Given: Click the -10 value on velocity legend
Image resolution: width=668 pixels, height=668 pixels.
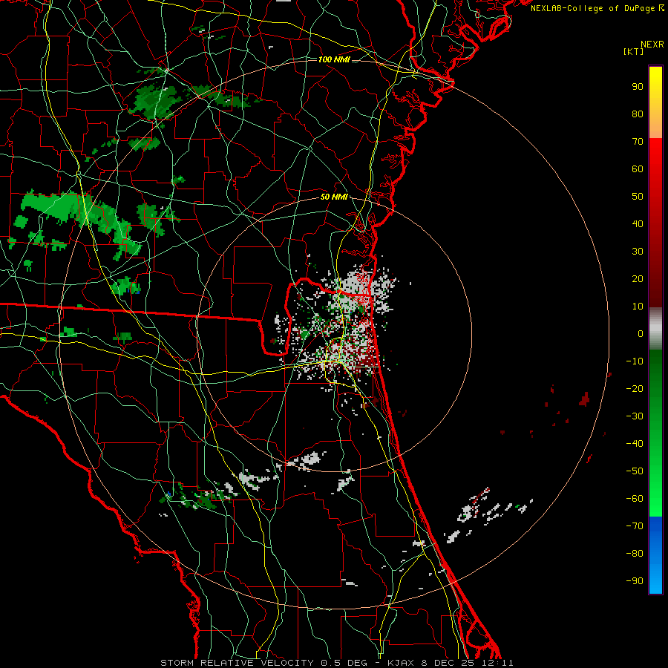Looking at the screenshot, I should 635,361.
